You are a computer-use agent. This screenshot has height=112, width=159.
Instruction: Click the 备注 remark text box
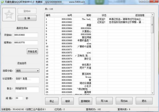pos(27,90)
